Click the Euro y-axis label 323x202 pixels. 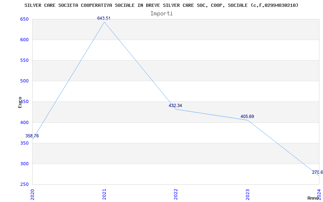pyautogui.click(x=20, y=102)
